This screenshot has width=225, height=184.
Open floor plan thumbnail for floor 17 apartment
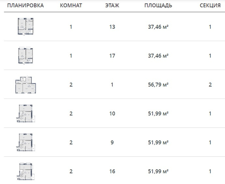(25, 56)
